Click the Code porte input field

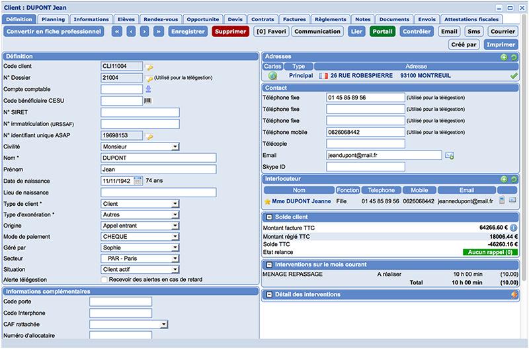tap(120, 301)
